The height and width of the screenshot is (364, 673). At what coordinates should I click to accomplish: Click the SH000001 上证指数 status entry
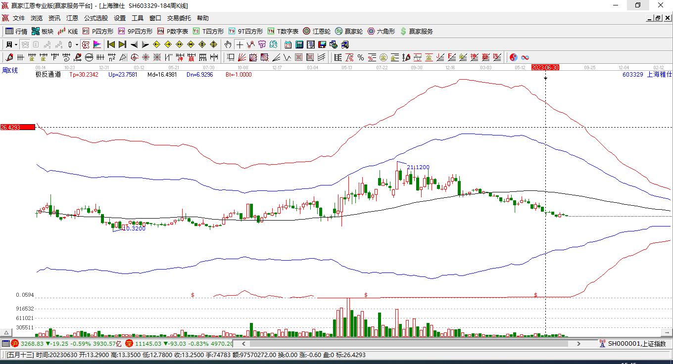(x=633, y=344)
